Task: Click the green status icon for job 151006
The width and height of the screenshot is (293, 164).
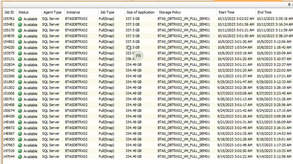Action: 20,94
